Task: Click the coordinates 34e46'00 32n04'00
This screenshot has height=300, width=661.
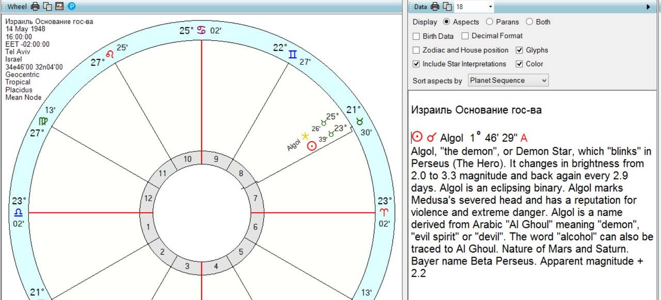Action: coord(34,67)
